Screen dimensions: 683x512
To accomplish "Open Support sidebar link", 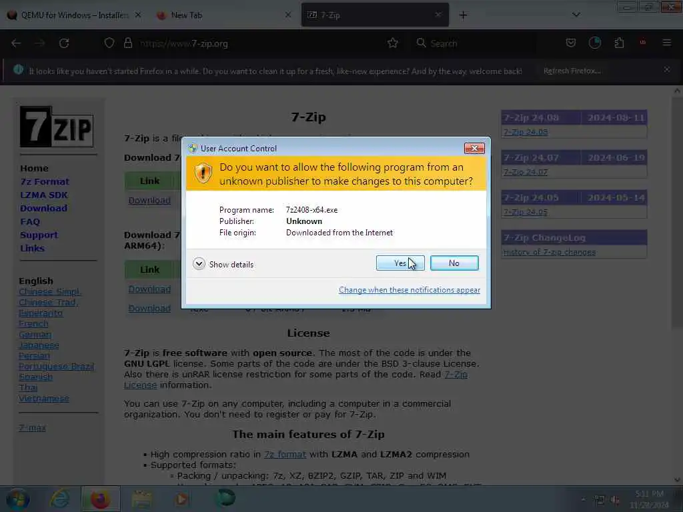I will (x=38, y=235).
